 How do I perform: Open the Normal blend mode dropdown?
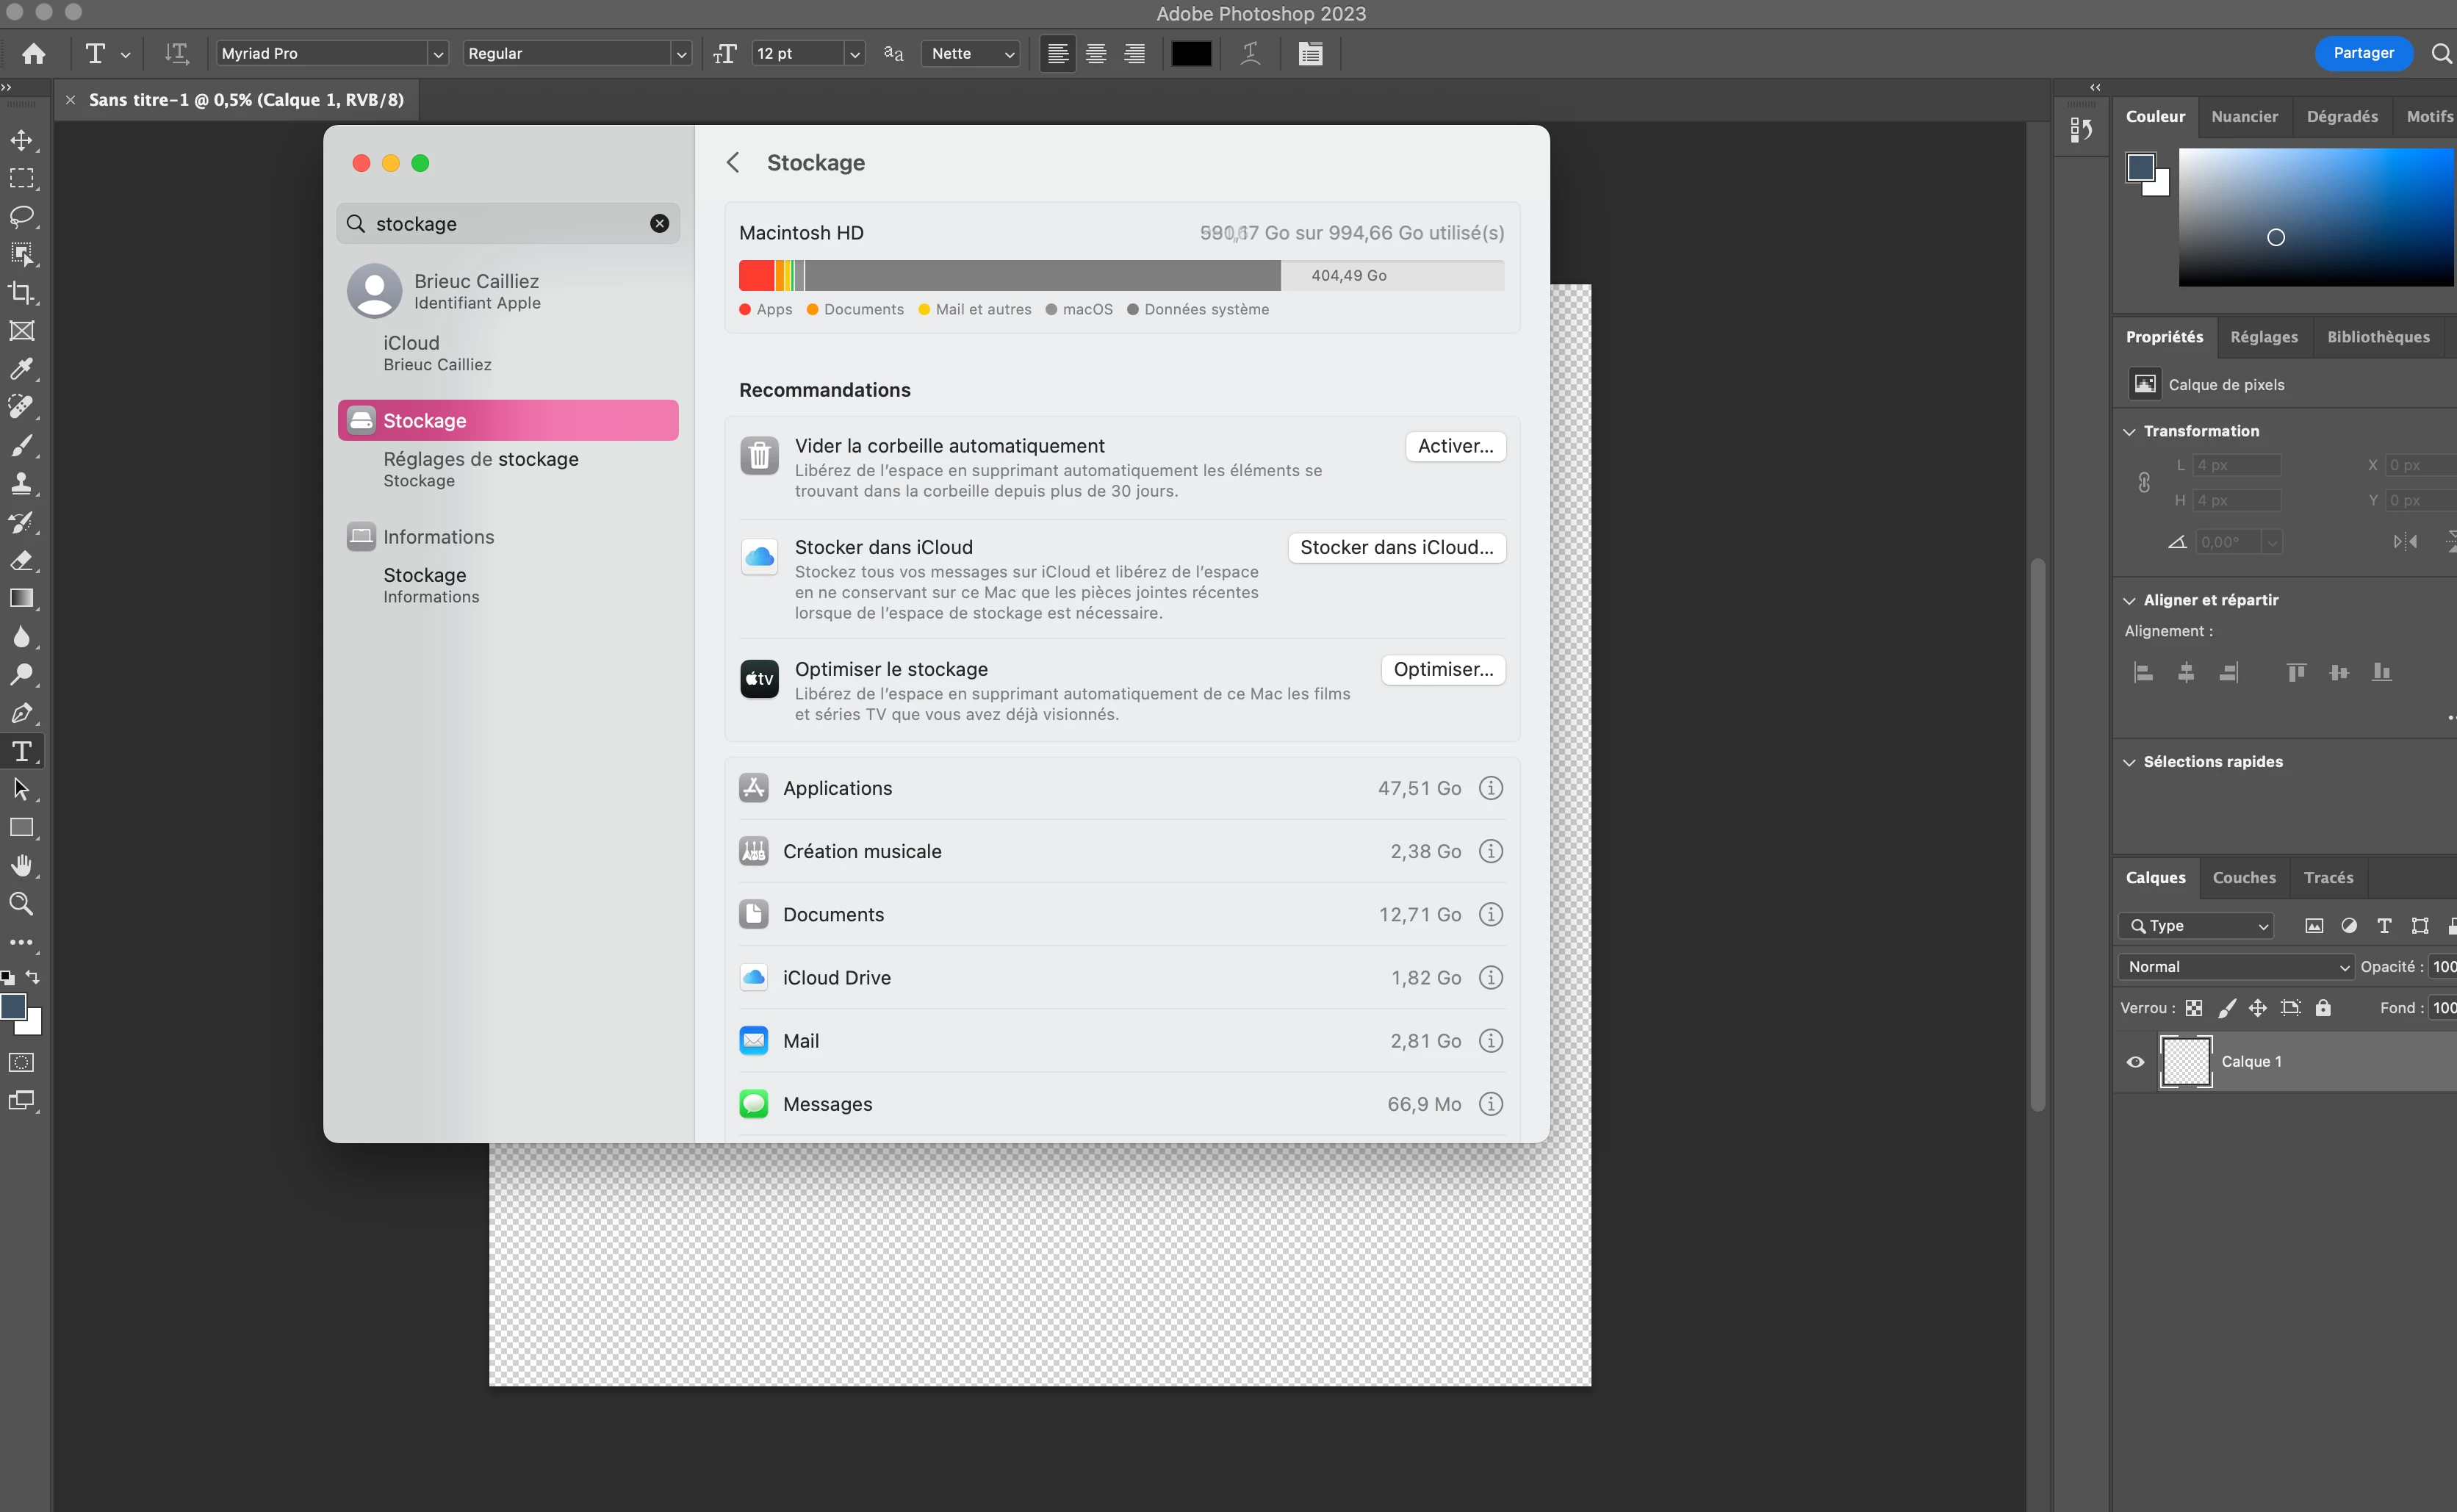(x=2236, y=967)
